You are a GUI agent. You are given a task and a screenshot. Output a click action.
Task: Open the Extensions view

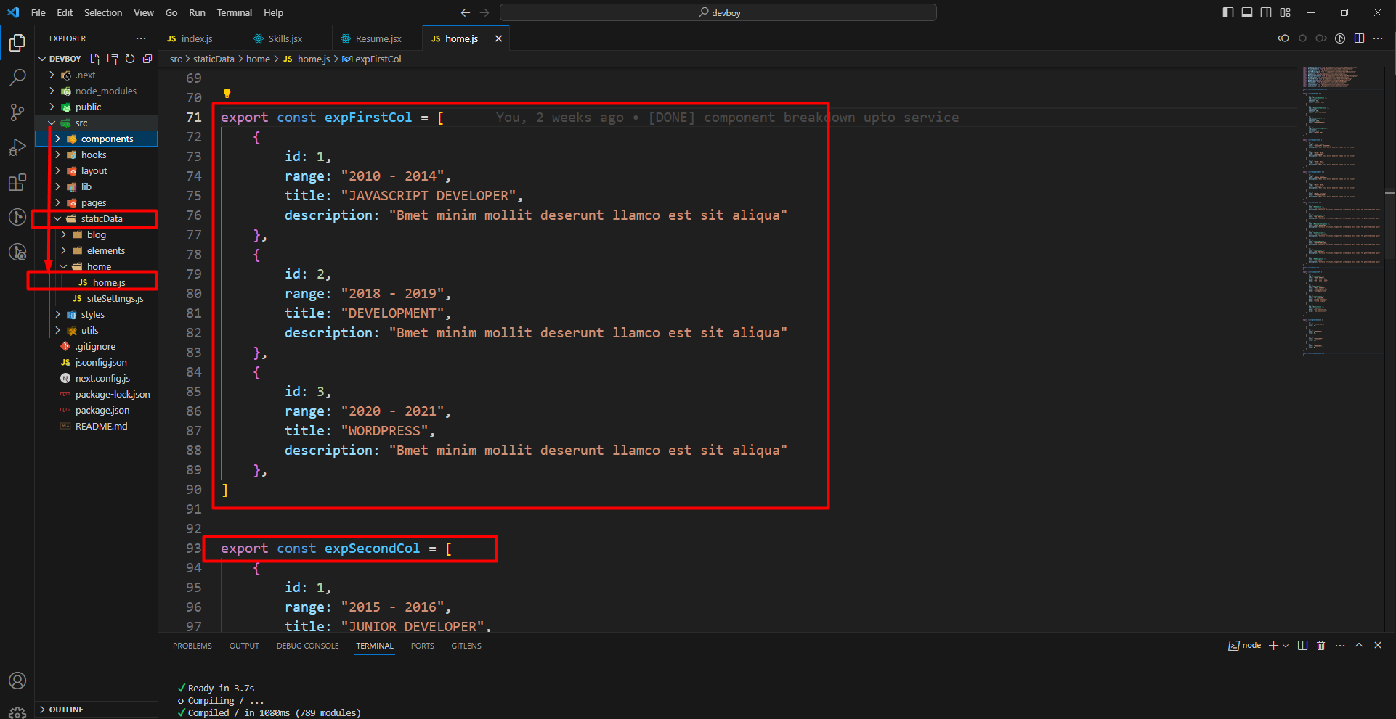pos(17,182)
